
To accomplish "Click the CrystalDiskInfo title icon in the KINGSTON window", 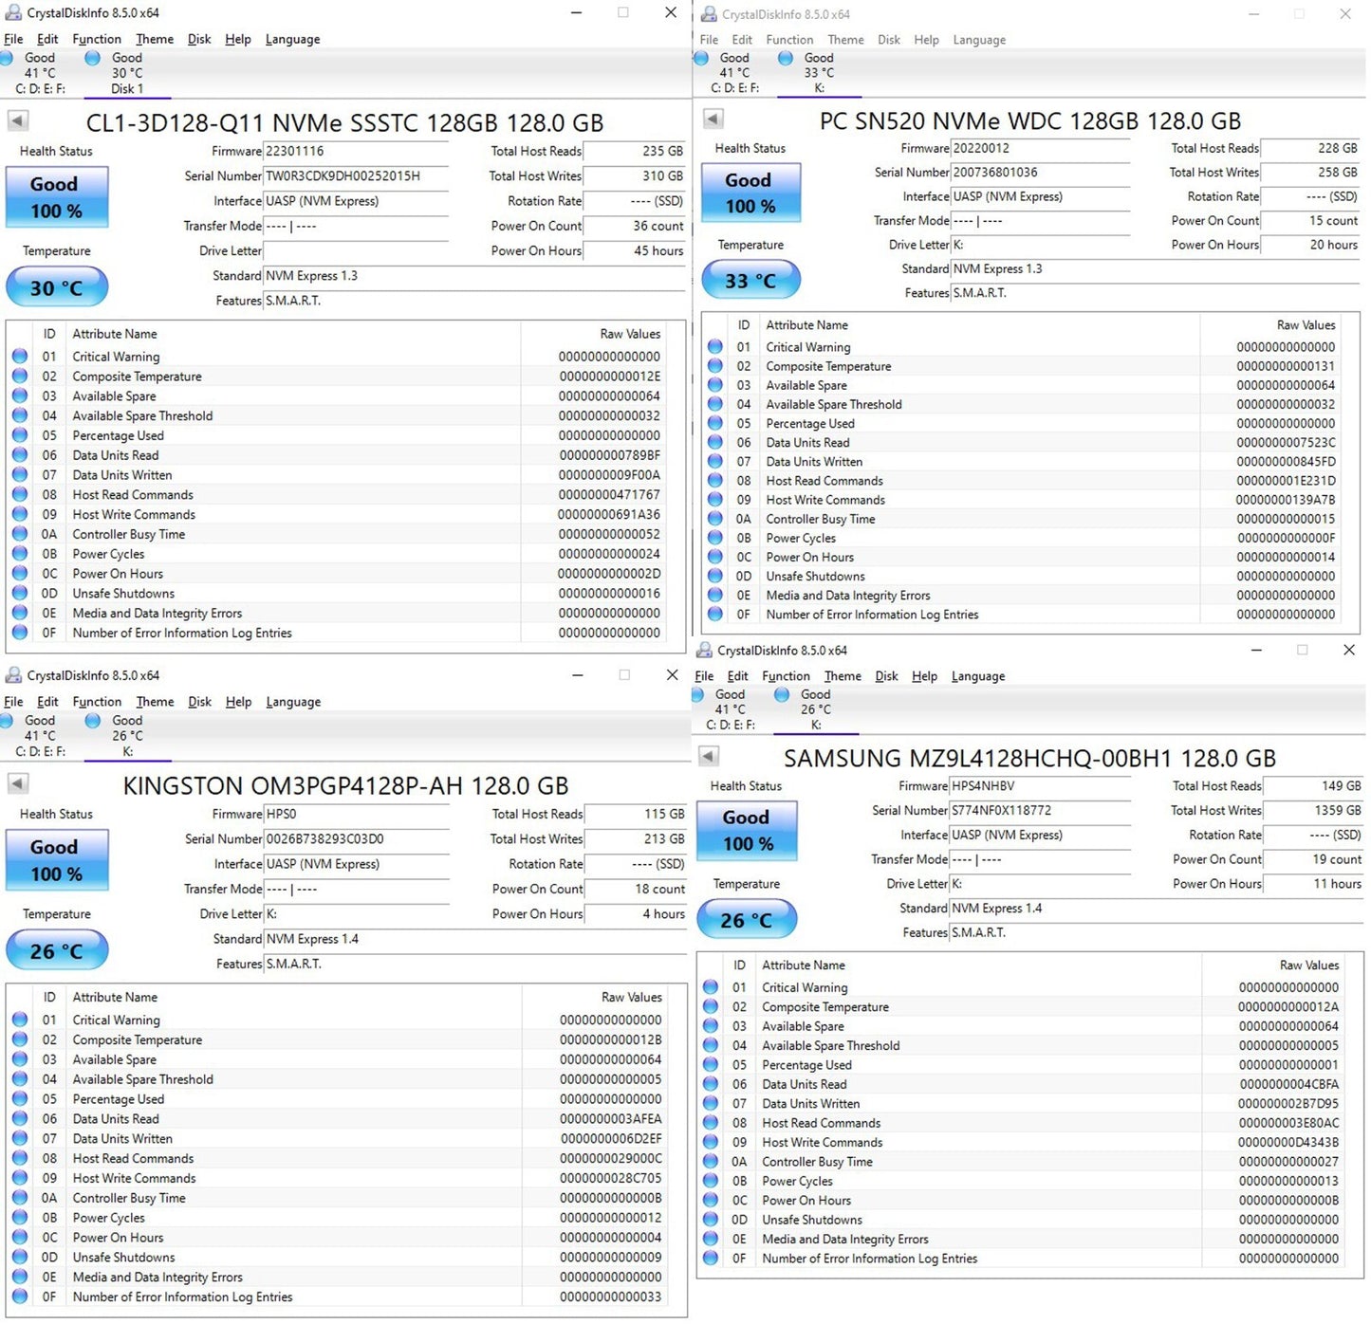I will [13, 674].
